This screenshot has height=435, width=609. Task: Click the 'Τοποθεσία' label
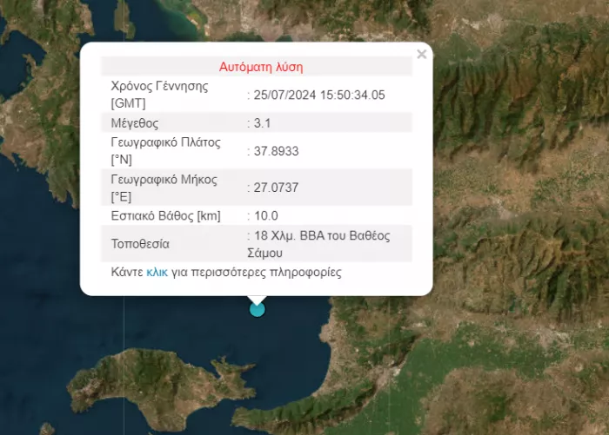pos(140,244)
